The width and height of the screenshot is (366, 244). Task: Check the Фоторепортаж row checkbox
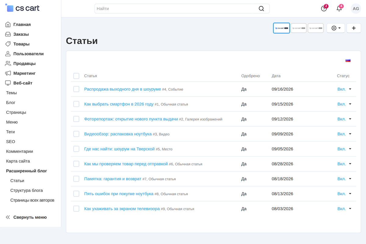76,119
